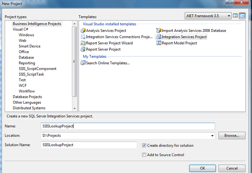The image size is (252, 173).
Task: Click the Report Server Project Wizard icon
Action: [x=83, y=43]
